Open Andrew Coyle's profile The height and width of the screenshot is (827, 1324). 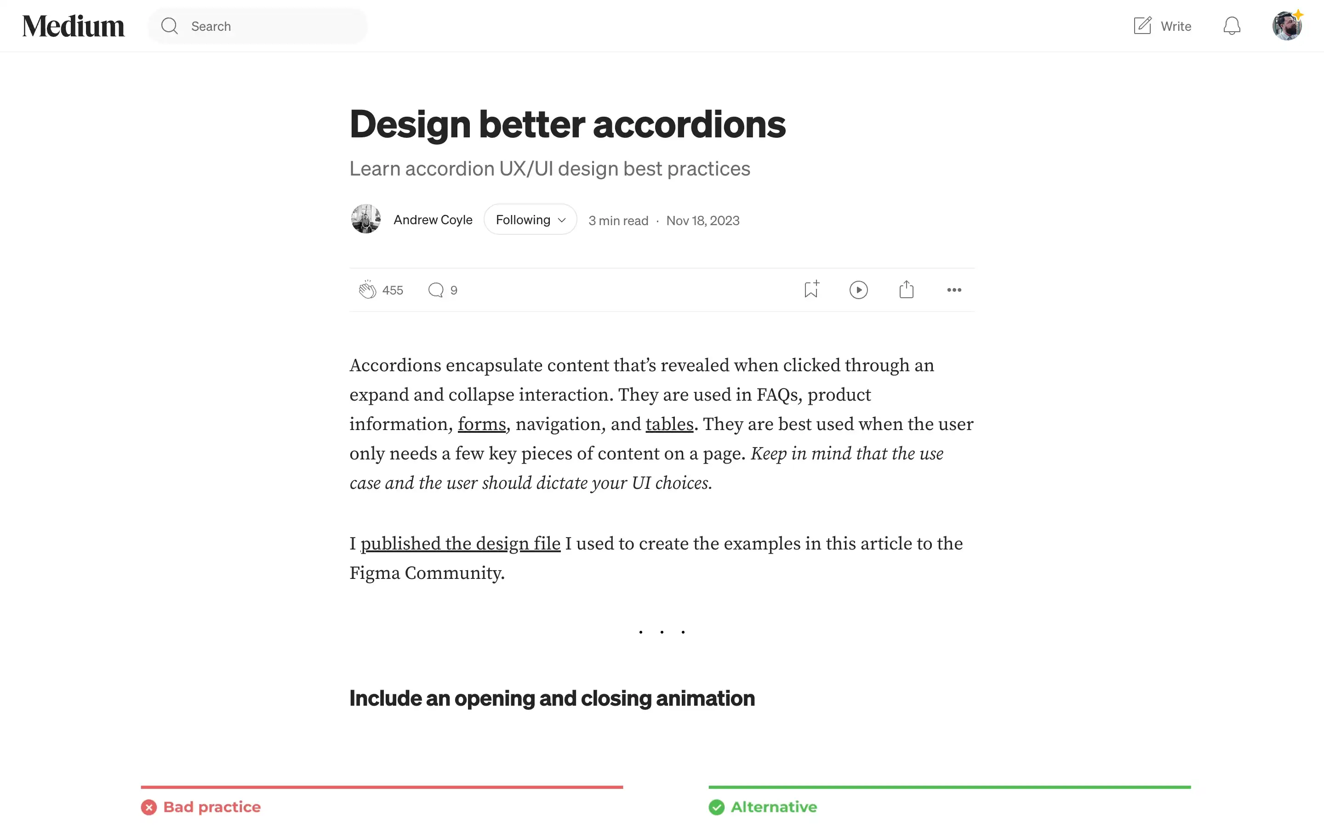433,219
